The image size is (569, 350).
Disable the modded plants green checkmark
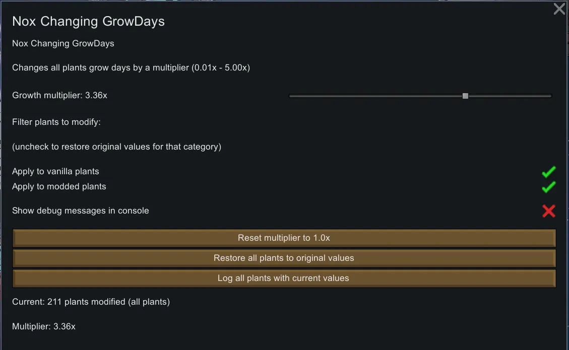click(x=548, y=187)
